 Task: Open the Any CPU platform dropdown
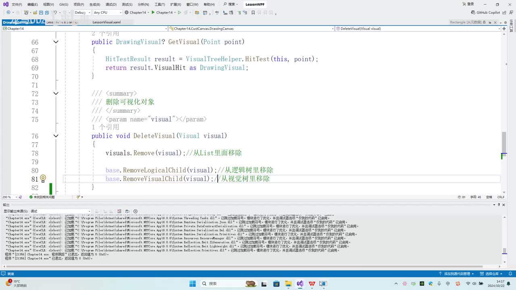pyautogui.click(x=107, y=12)
